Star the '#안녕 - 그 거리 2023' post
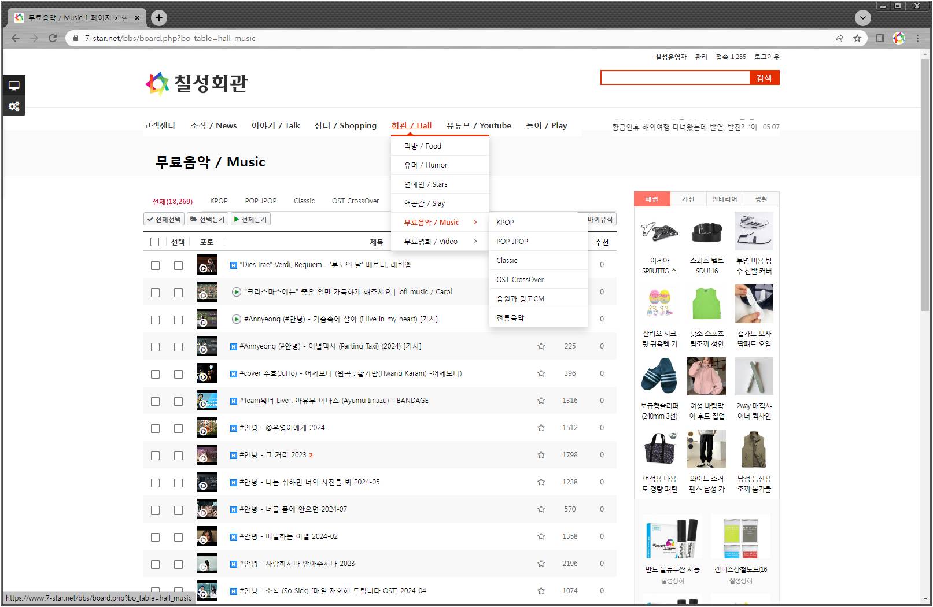The image size is (933, 607). click(541, 455)
